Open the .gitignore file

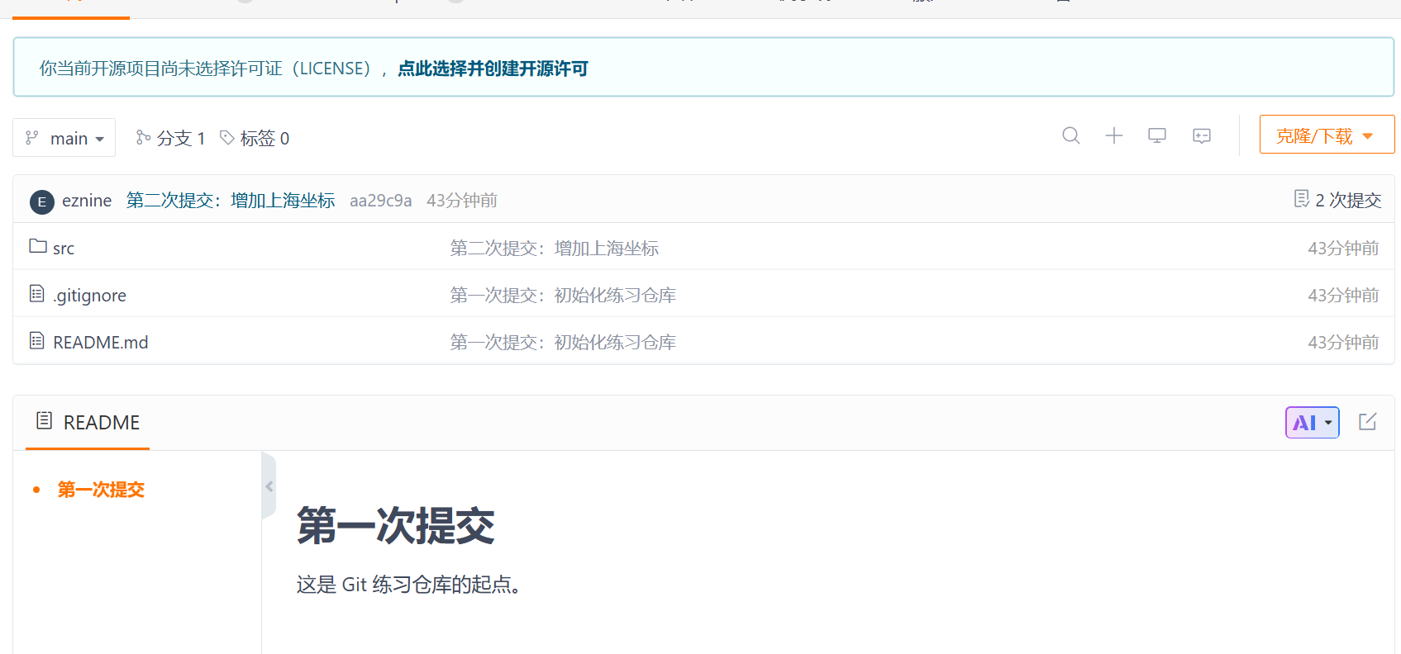90,296
